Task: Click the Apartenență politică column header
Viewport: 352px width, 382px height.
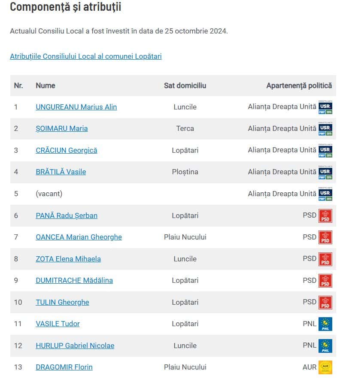Action: coord(299,85)
